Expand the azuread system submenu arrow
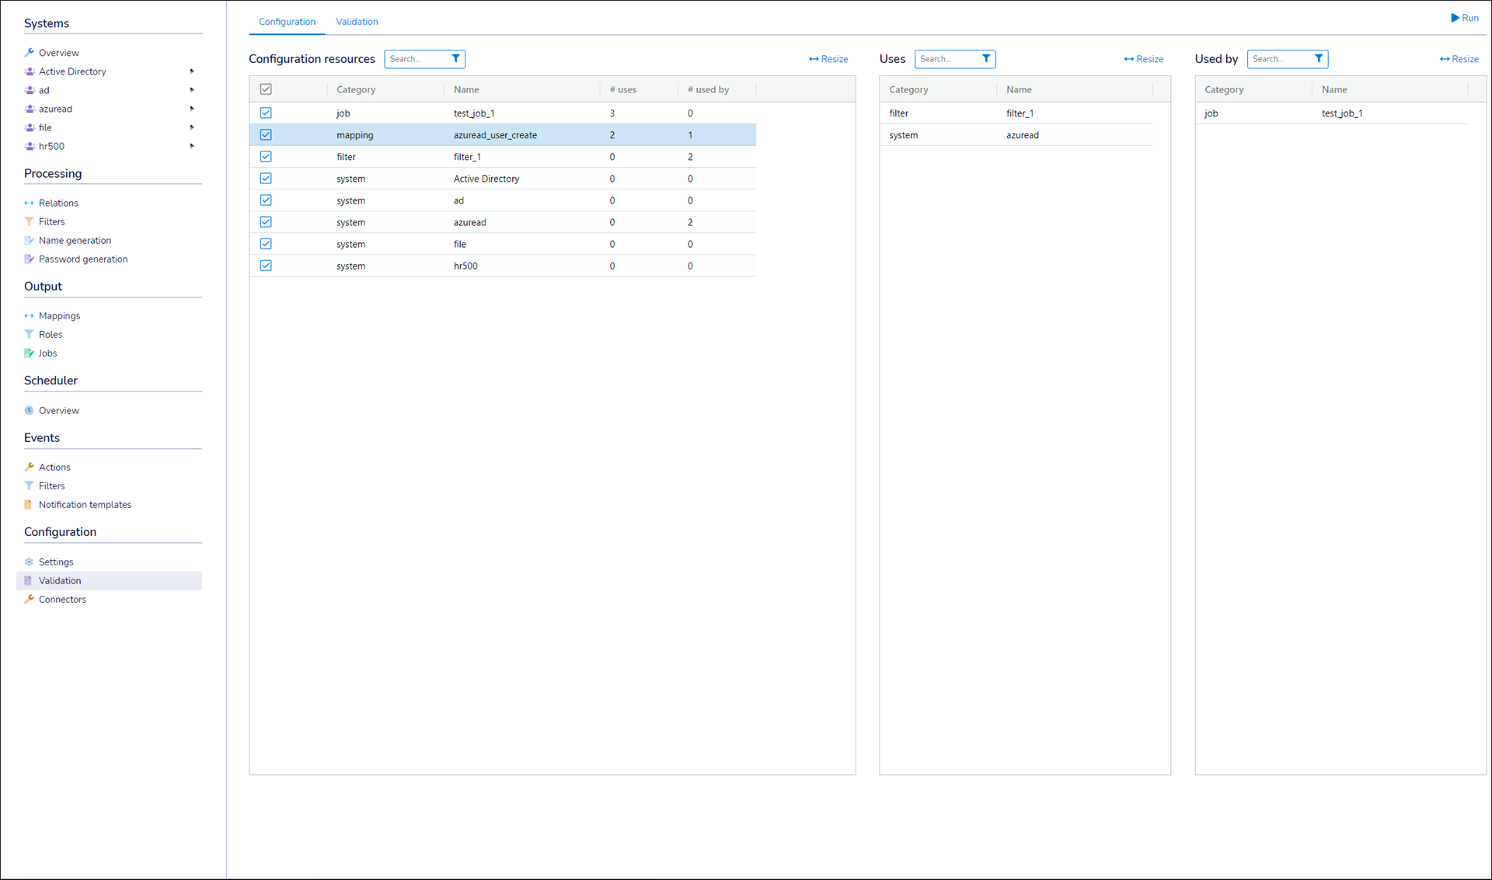This screenshot has height=880, width=1492. tap(192, 109)
